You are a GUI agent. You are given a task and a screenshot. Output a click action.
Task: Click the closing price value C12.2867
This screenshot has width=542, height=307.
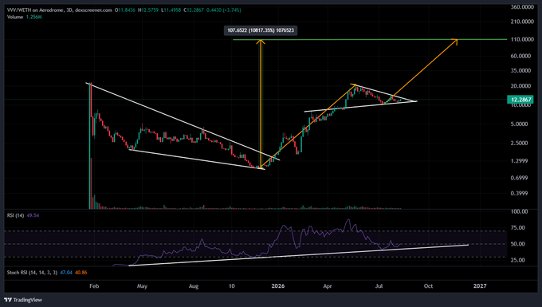pyautogui.click(x=193, y=10)
